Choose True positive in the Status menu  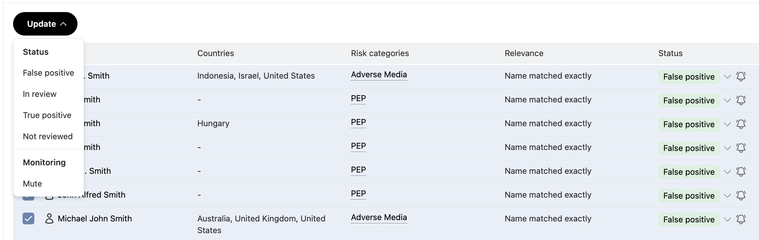[x=47, y=115]
